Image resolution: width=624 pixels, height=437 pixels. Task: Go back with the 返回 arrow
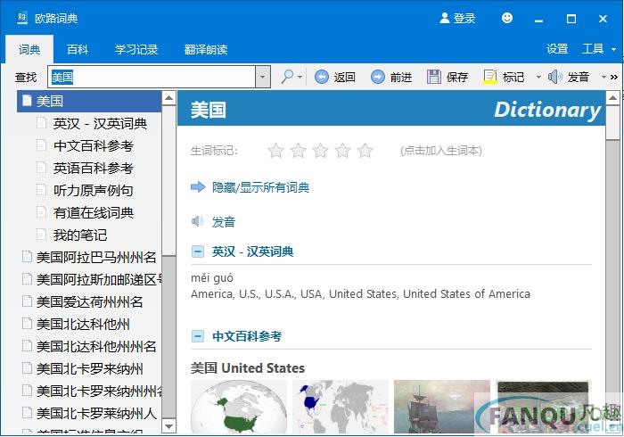tap(322, 77)
